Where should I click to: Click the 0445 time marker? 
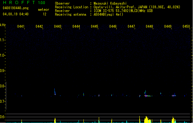95,26
